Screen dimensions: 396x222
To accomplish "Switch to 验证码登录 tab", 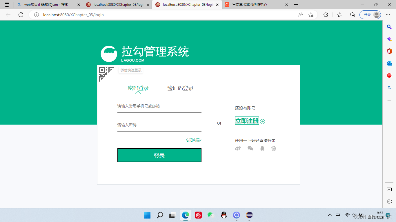I will (180, 88).
